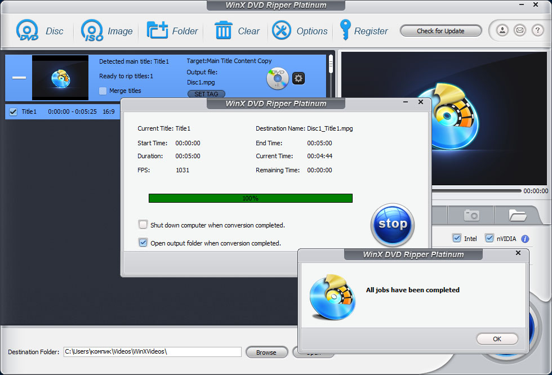This screenshot has width=552, height=375.
Task: Click the Folder toolbar label
Action: (x=185, y=31)
